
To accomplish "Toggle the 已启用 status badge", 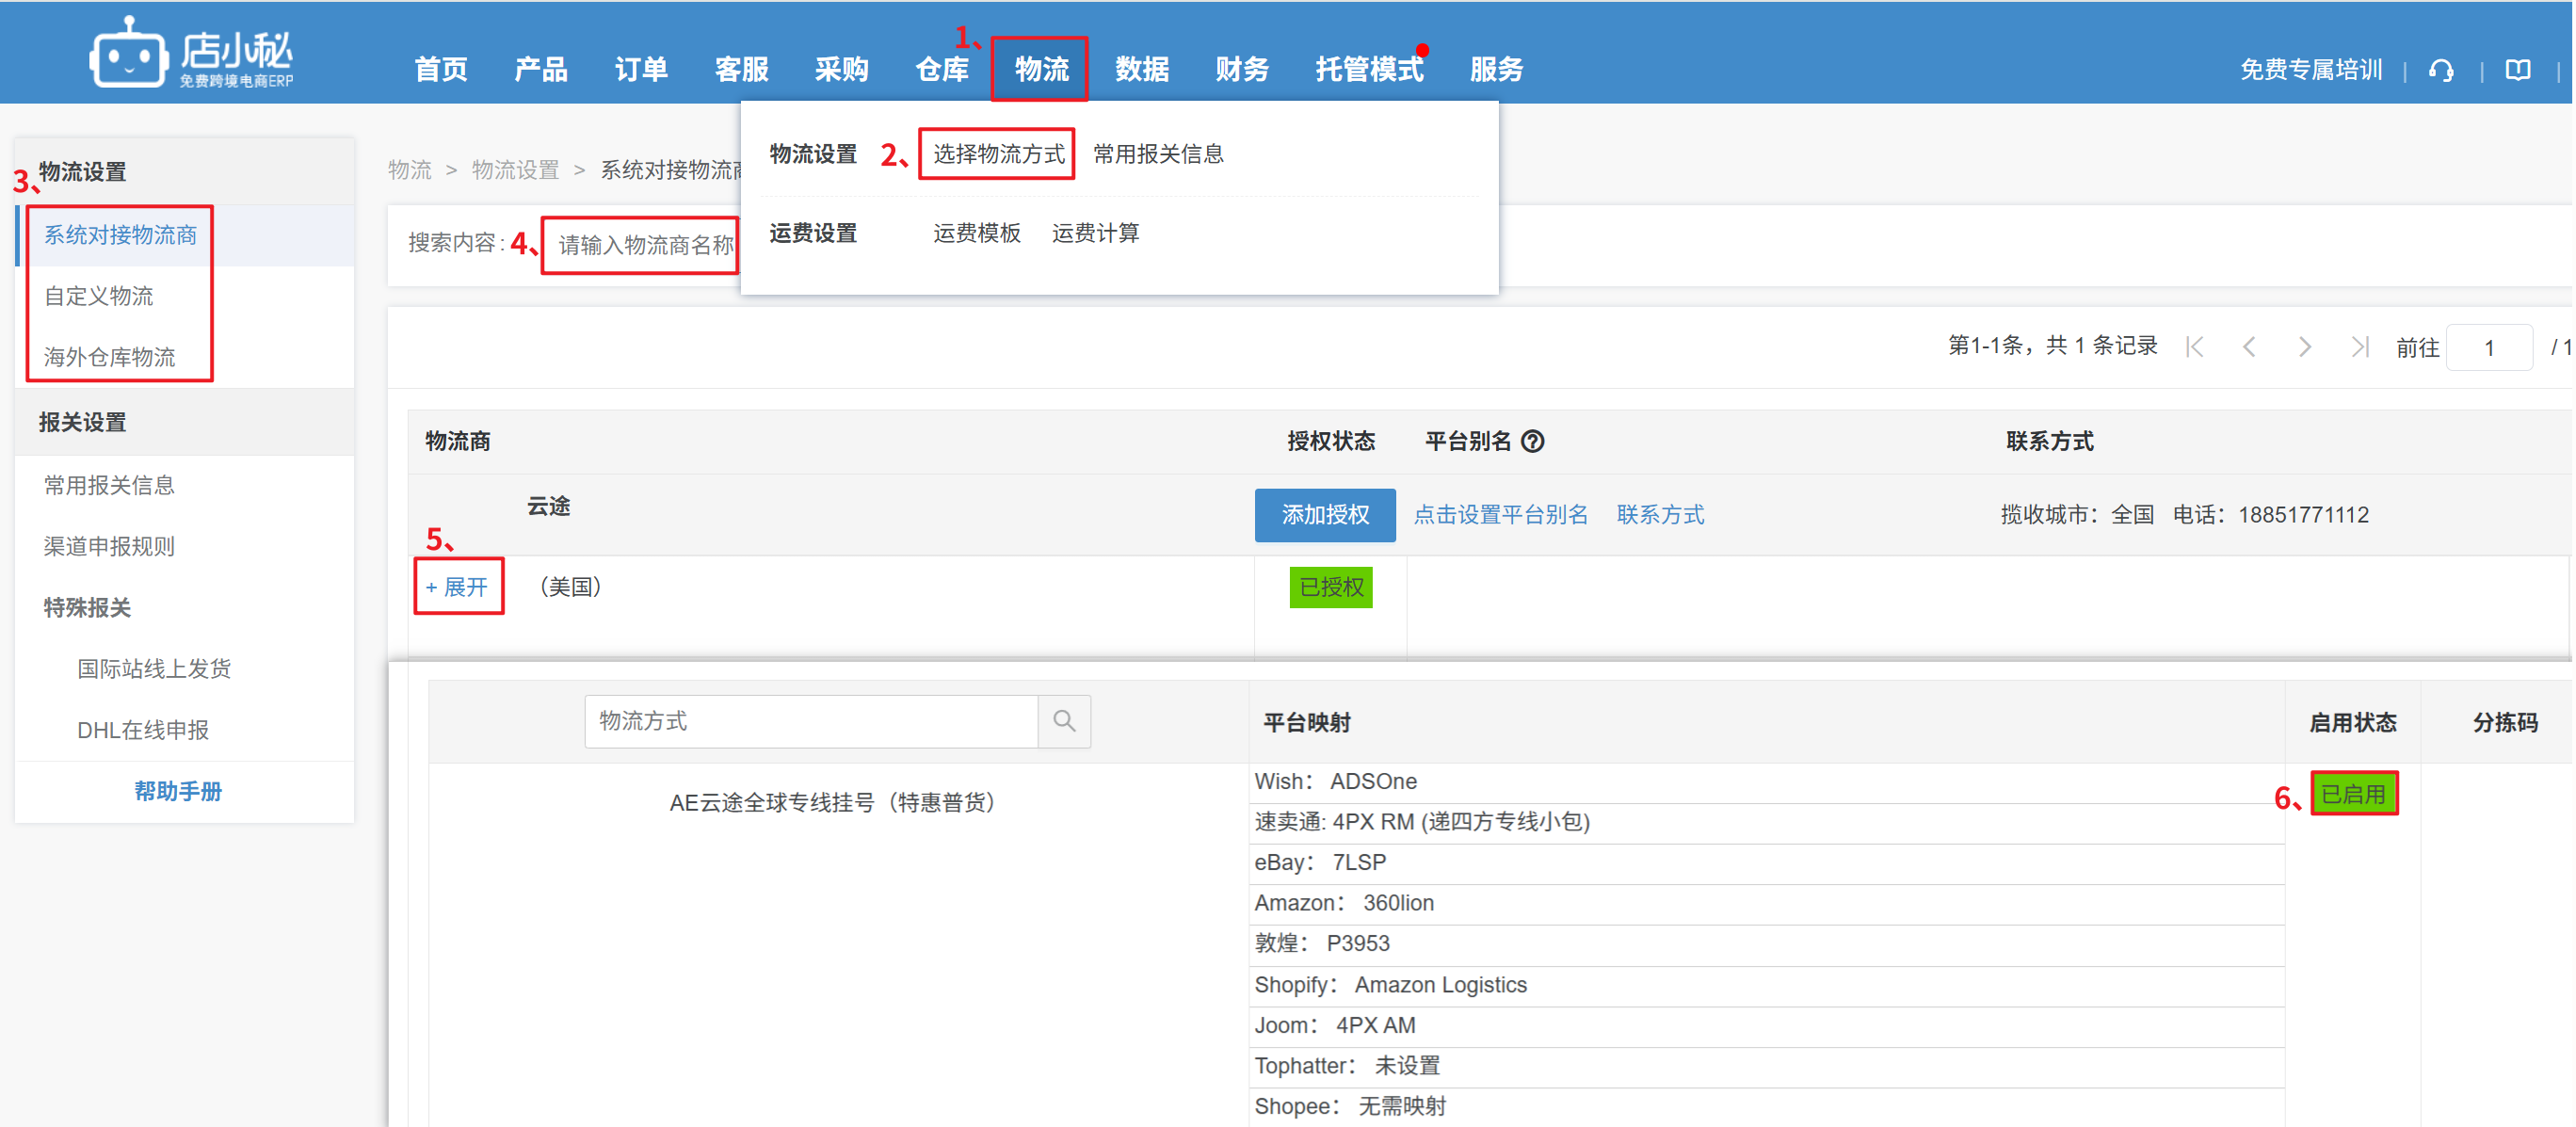I will click(x=2353, y=794).
